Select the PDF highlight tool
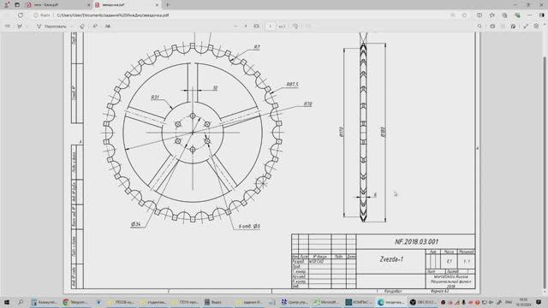The image size is (548, 308). click(20, 27)
